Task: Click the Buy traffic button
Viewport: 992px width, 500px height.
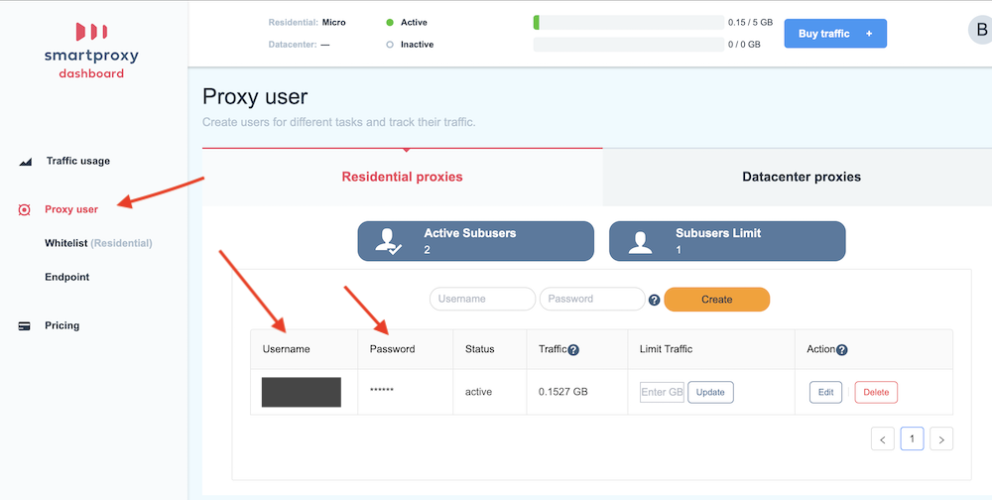Action: point(834,34)
